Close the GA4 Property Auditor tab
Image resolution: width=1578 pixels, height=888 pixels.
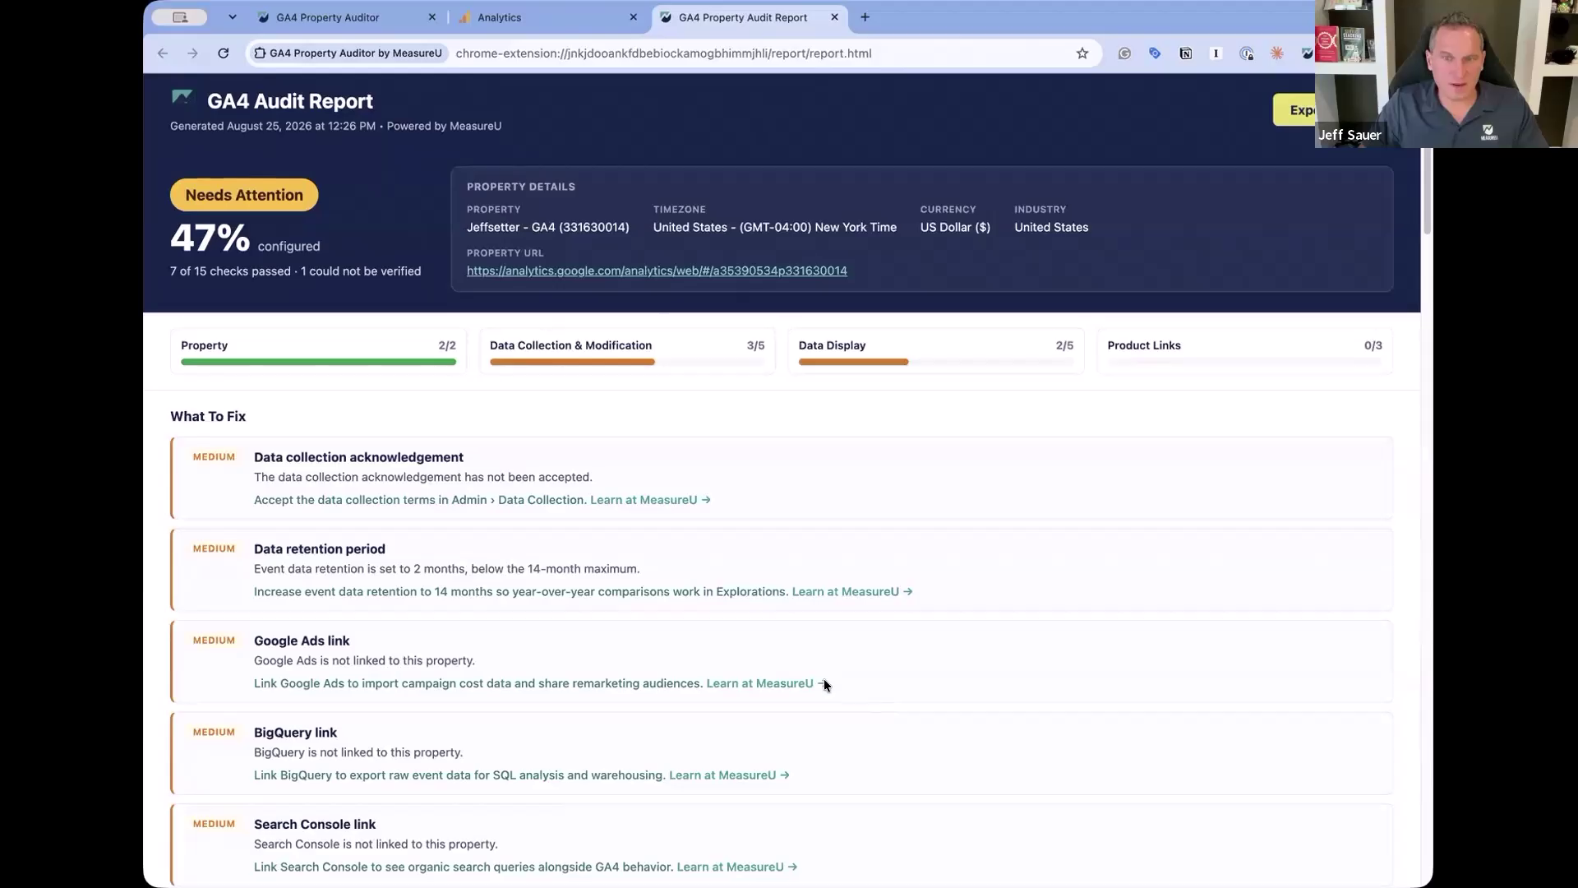tap(432, 17)
